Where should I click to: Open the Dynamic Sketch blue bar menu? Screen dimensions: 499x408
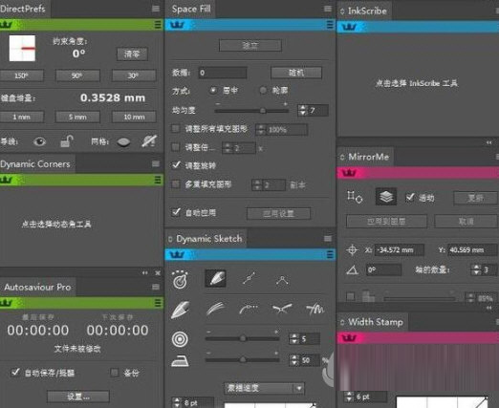pos(330,254)
